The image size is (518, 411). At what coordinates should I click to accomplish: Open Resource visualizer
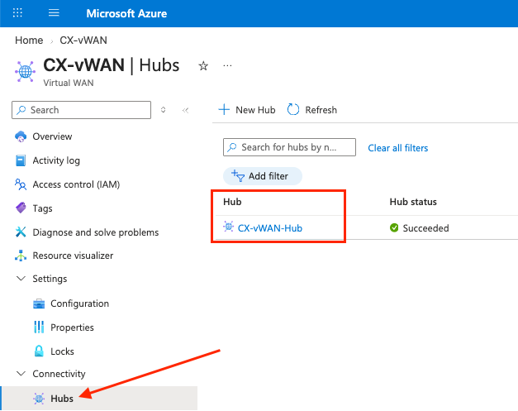[x=73, y=256]
